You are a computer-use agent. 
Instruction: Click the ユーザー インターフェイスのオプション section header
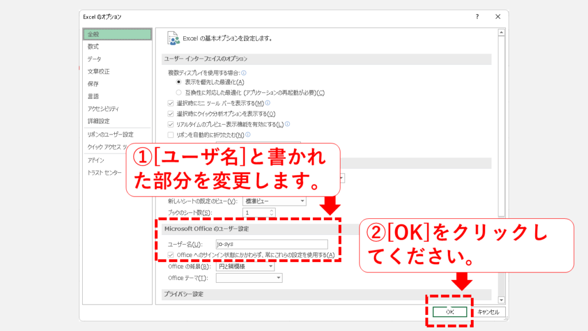click(x=327, y=59)
